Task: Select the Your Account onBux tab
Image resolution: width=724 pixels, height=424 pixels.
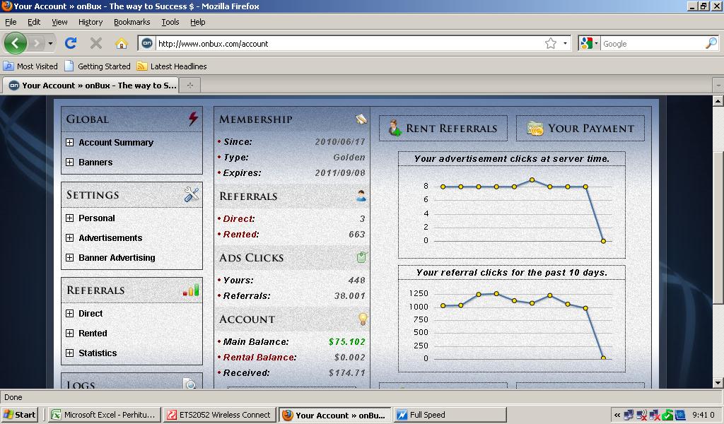Action: (x=91, y=86)
